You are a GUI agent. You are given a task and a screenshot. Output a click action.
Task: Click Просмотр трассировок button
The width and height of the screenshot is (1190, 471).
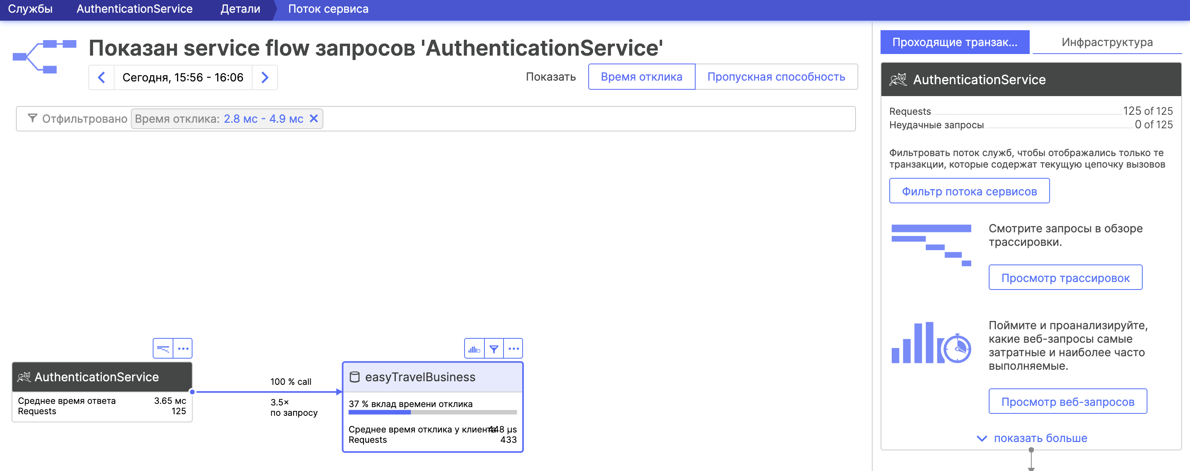tap(1065, 278)
